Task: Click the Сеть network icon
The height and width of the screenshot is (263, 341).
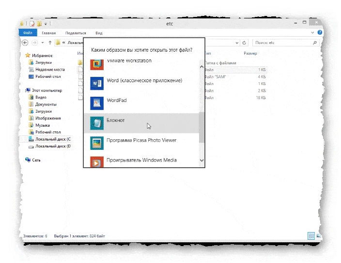Action: click(x=28, y=160)
